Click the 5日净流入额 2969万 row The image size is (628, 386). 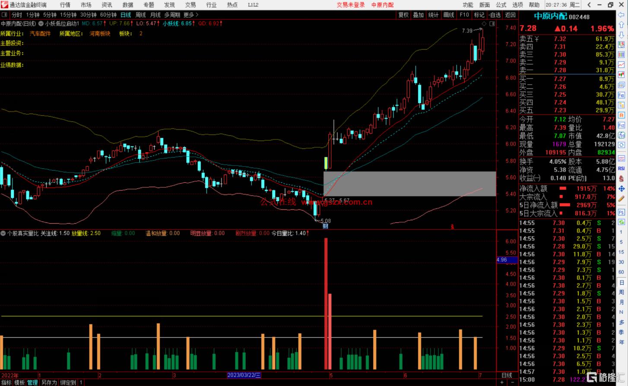[x=567, y=205]
